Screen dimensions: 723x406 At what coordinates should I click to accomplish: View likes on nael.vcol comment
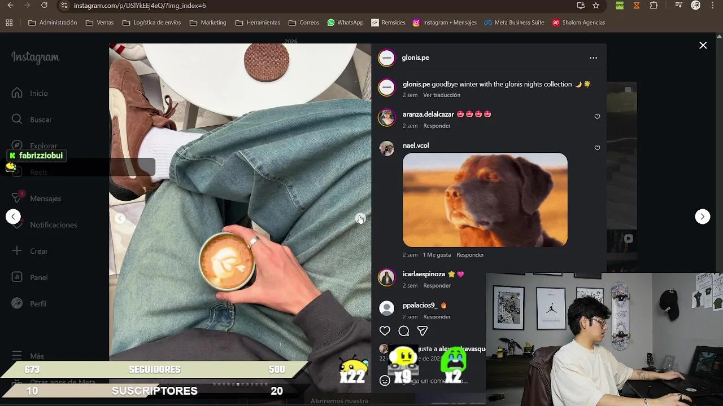coord(437,255)
